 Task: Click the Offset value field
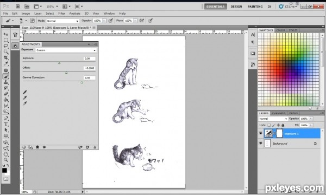(x=90, y=68)
